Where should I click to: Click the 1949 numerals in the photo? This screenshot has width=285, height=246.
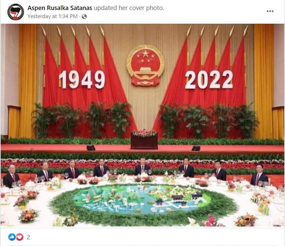coord(82,79)
